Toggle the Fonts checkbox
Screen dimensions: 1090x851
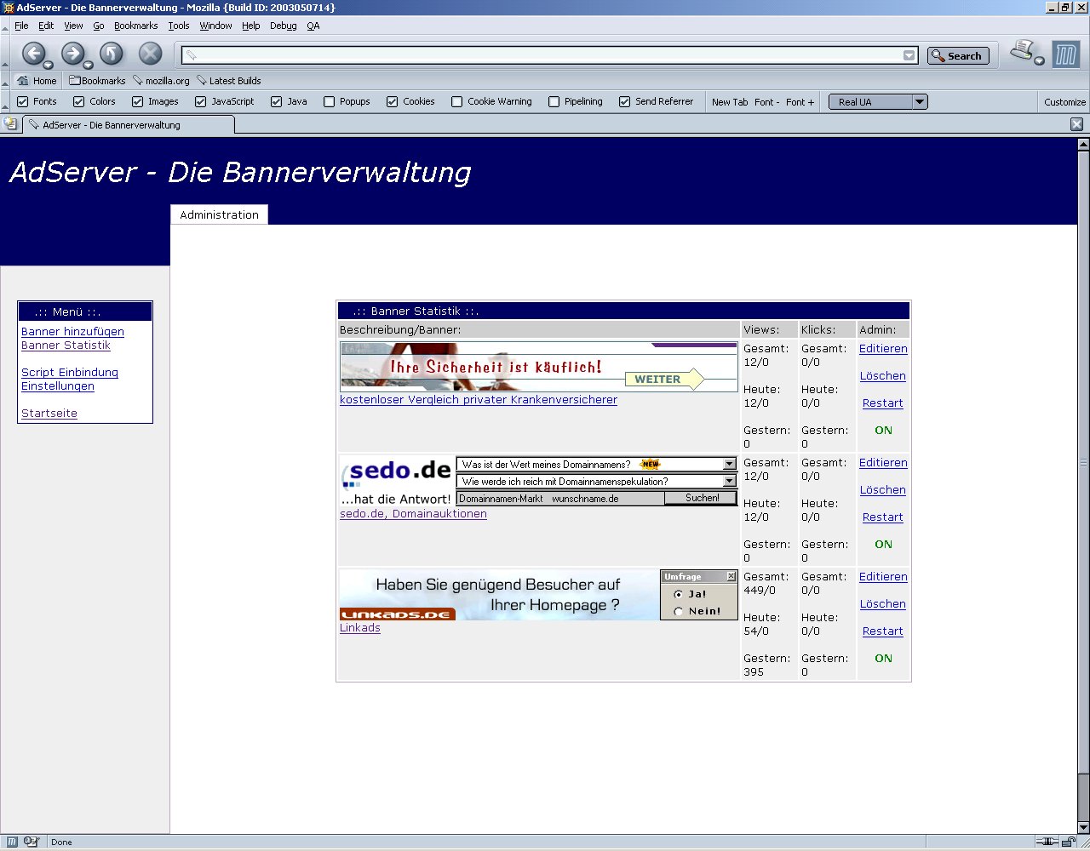click(x=23, y=101)
